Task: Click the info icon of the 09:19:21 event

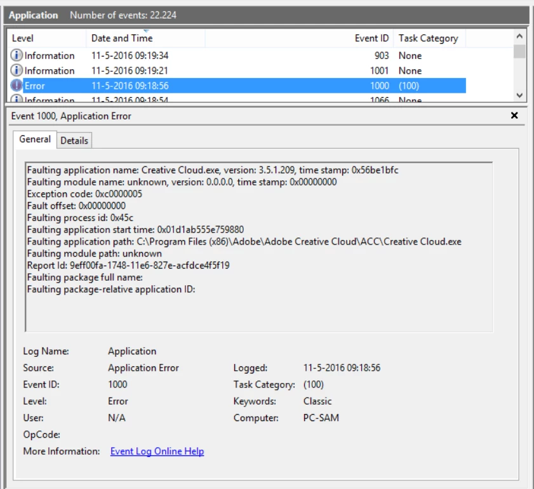Action: [x=17, y=70]
